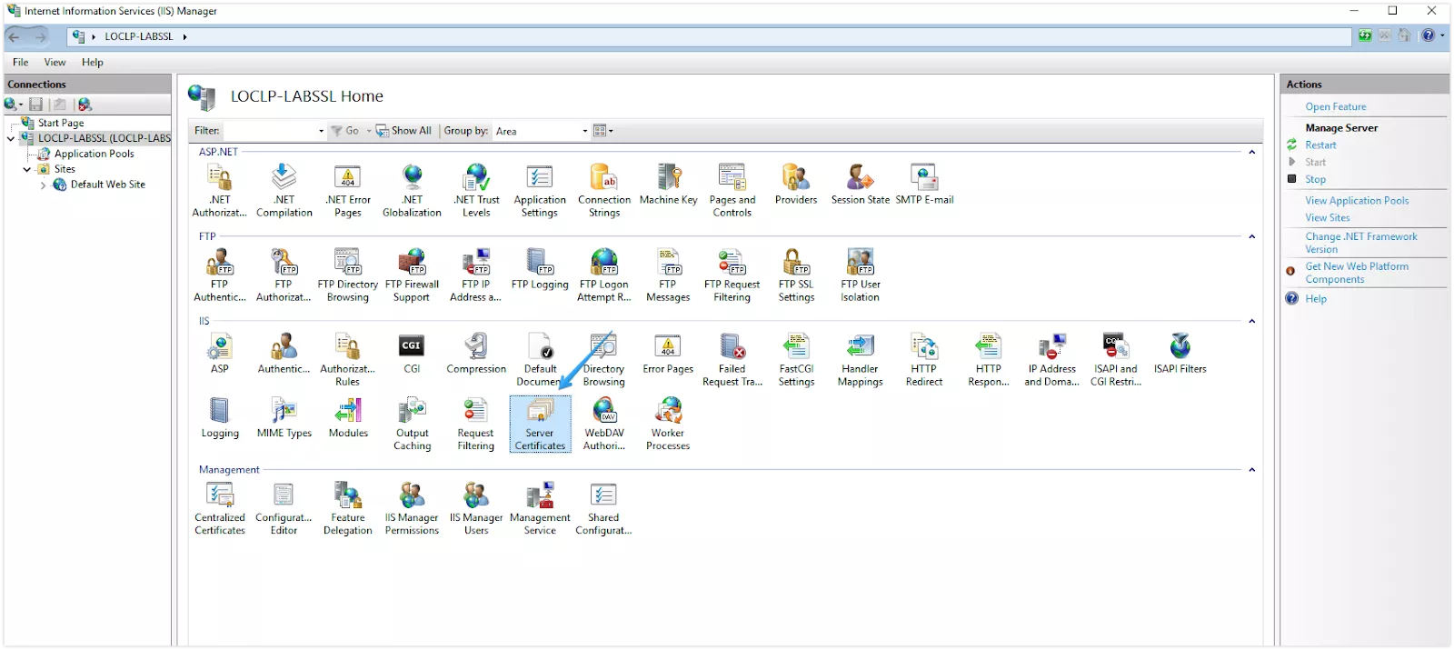This screenshot has width=1454, height=650.
Task: Collapse the IIS group section
Action: [1252, 321]
